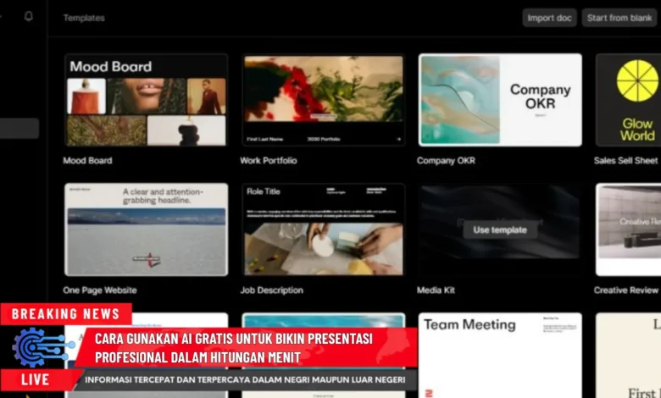661x398 pixels.
Task: Click the notification bell icon
Action: click(29, 16)
